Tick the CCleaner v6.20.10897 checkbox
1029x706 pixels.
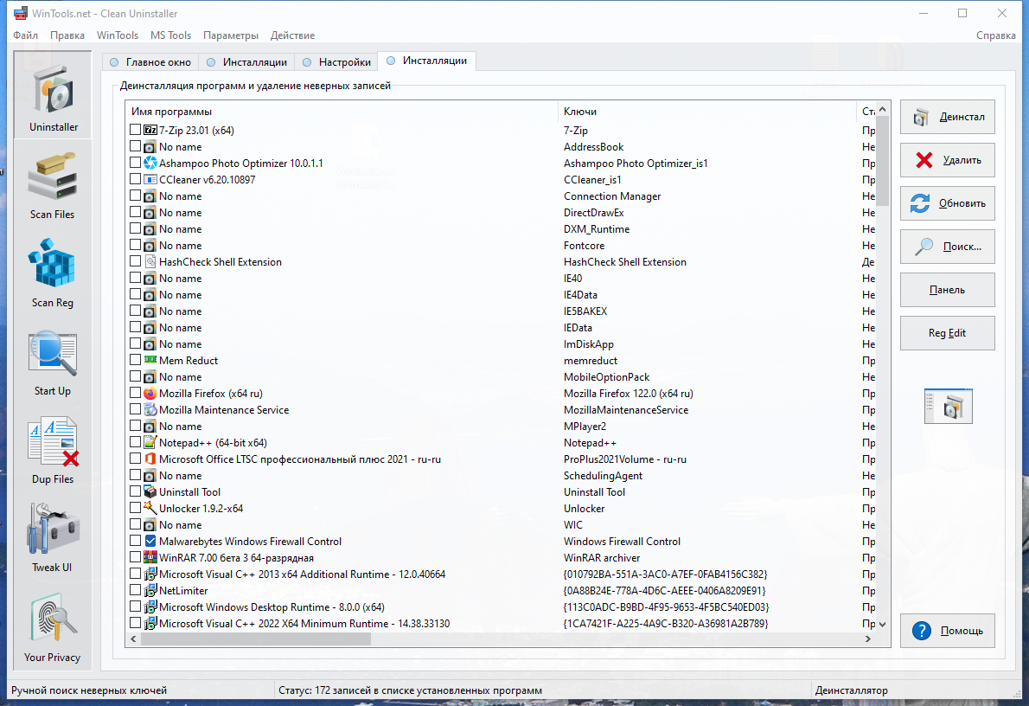click(x=135, y=178)
